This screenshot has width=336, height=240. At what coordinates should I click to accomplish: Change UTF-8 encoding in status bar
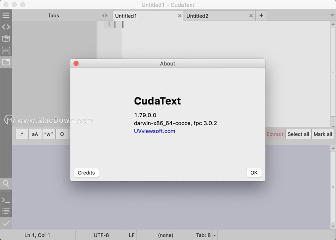(x=101, y=235)
